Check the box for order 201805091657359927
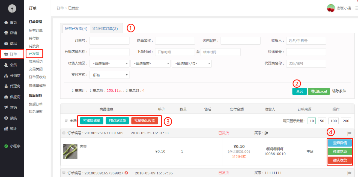Viewport: 358px width, 177px height. (64, 173)
